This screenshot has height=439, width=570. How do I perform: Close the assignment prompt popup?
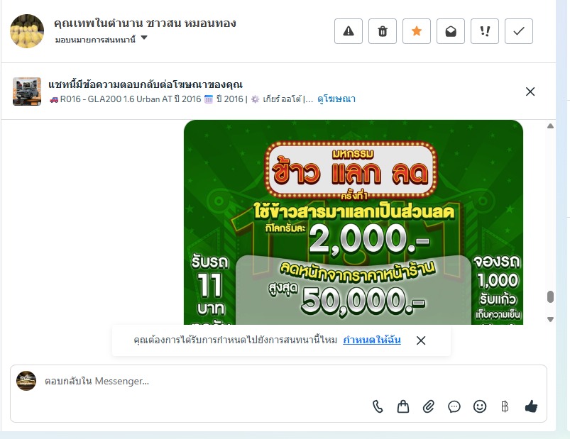point(421,340)
